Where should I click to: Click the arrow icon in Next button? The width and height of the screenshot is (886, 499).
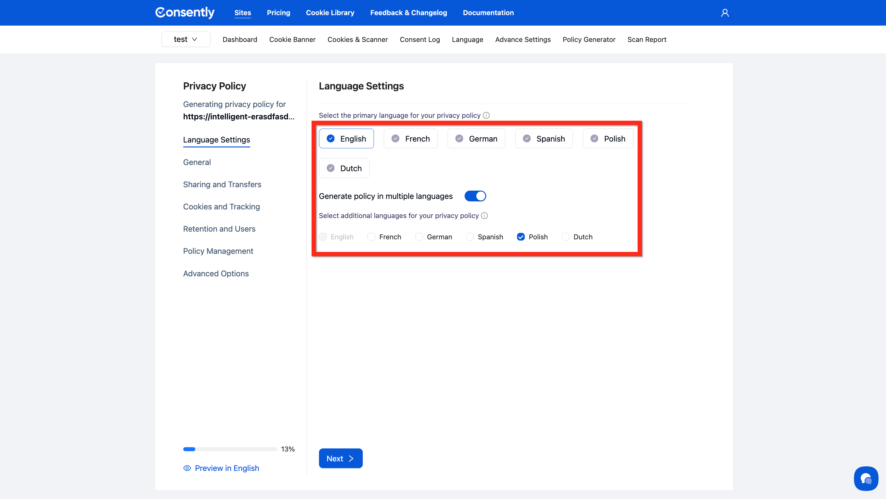(x=351, y=458)
